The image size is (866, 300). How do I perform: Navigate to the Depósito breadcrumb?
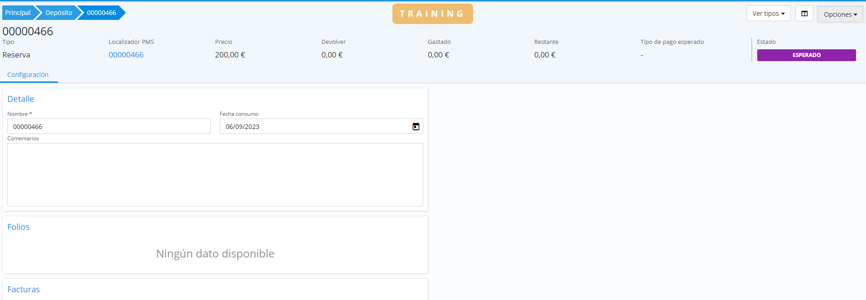pyautogui.click(x=58, y=13)
